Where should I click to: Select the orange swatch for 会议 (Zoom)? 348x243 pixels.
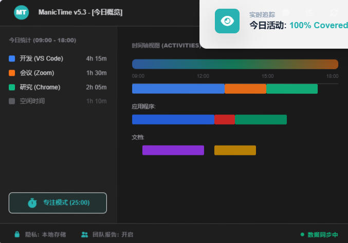pos(12,73)
